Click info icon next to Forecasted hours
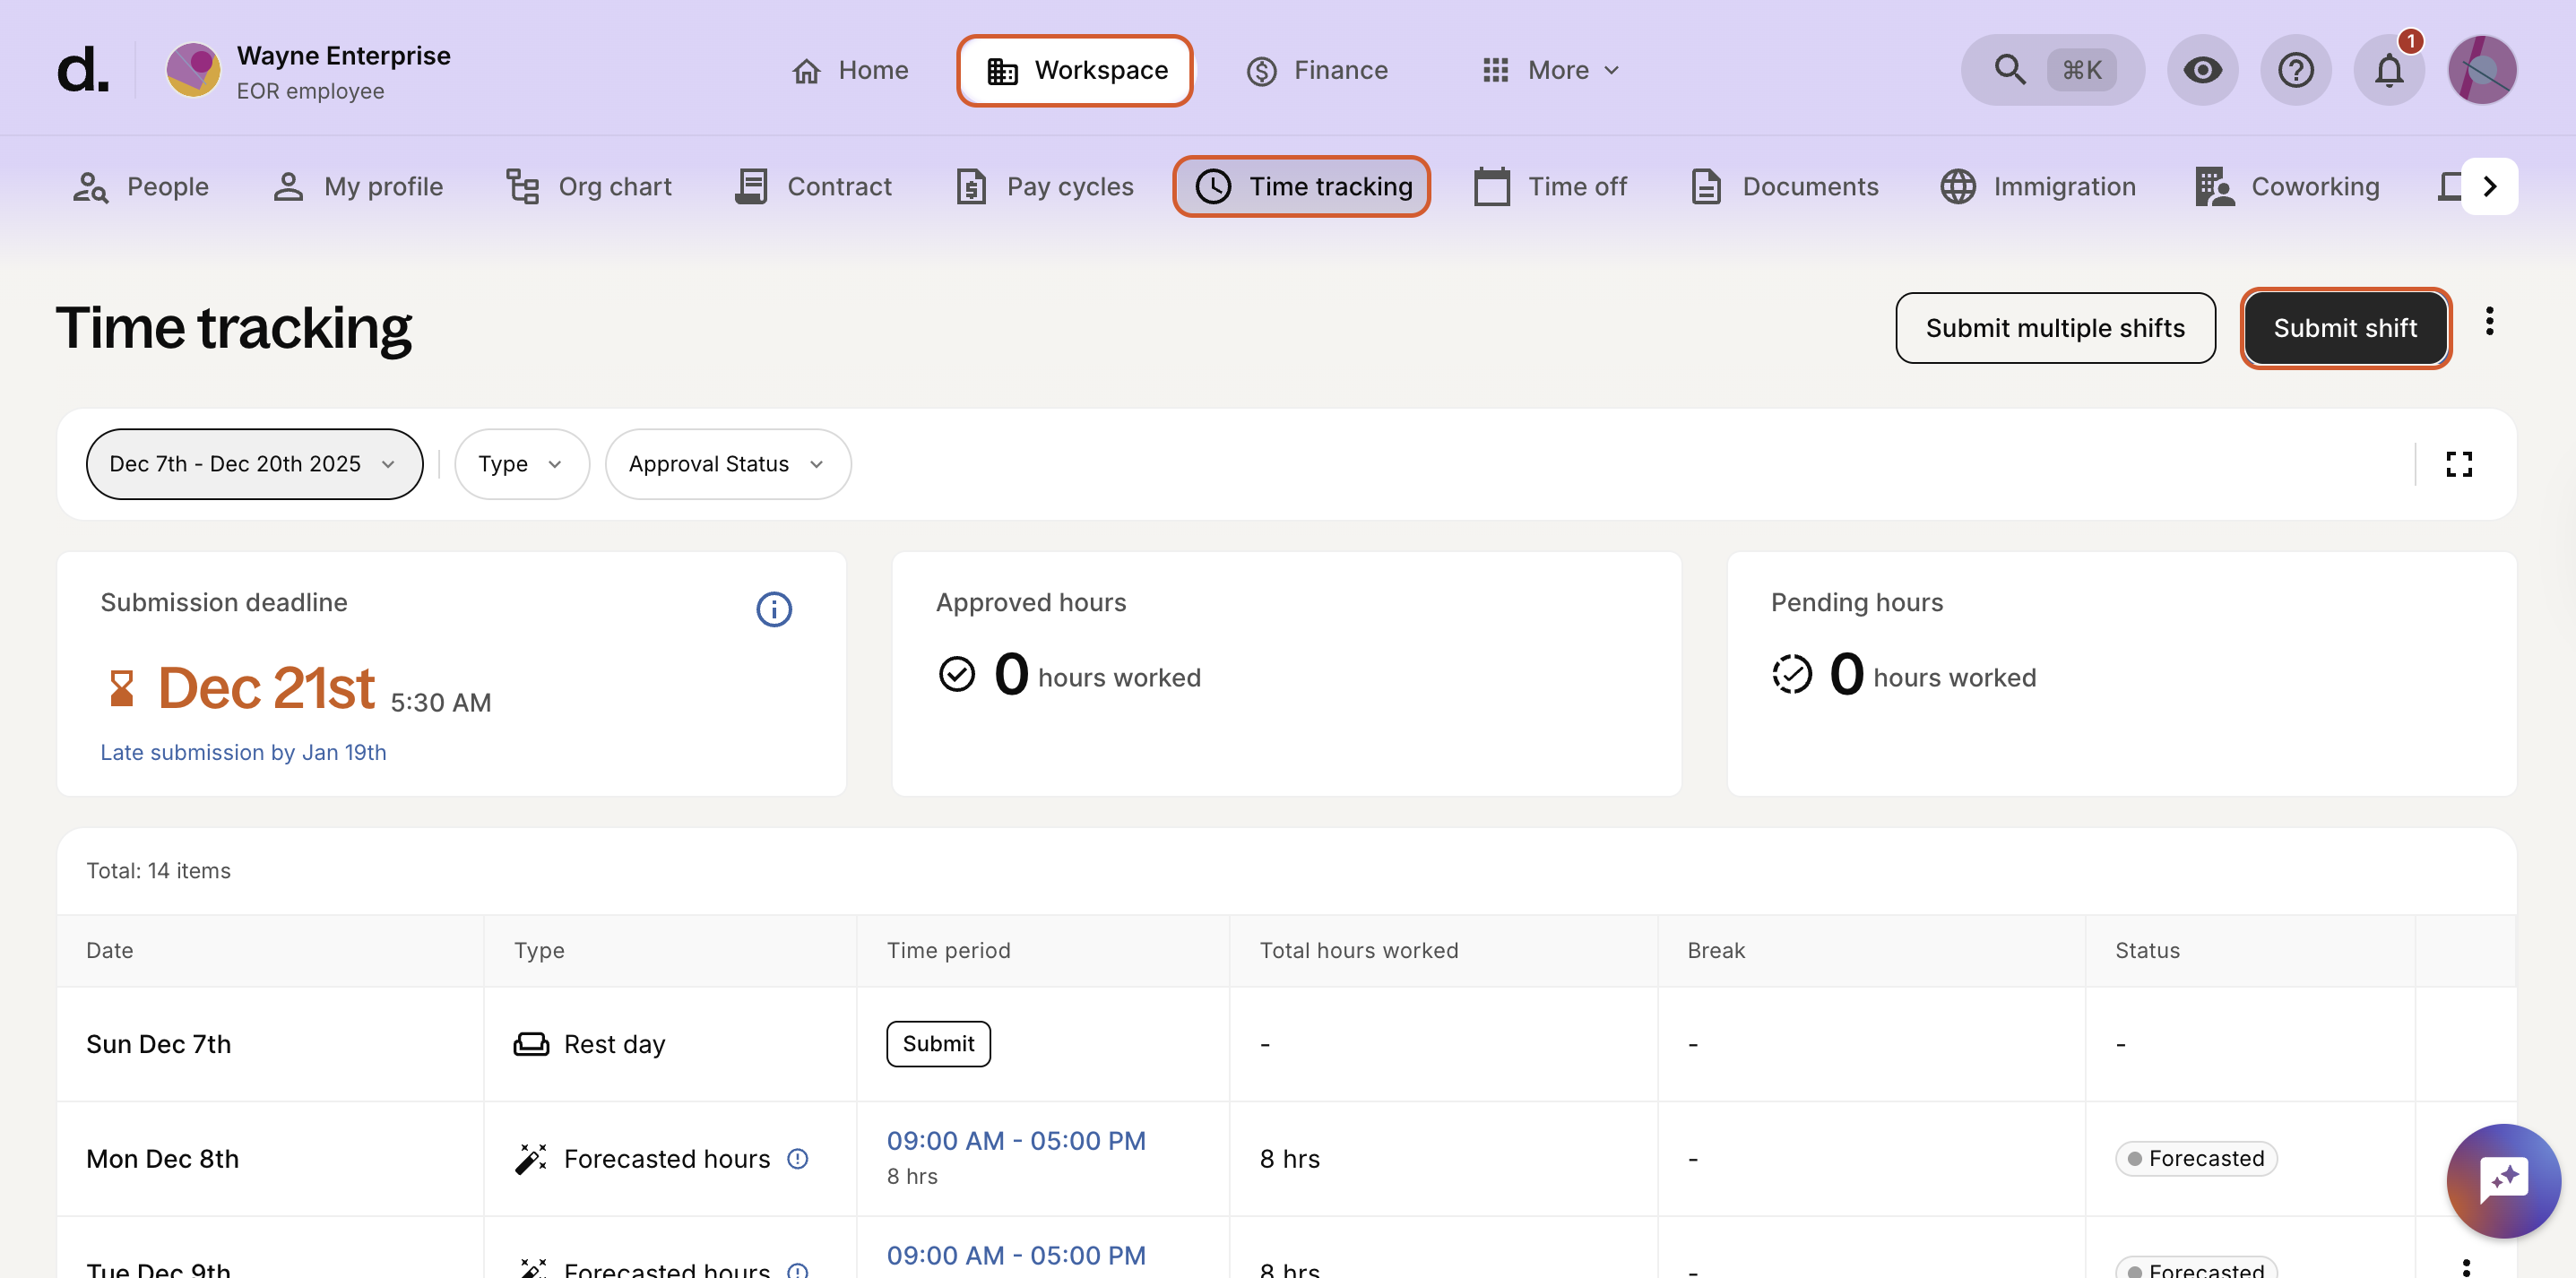 pos(797,1158)
